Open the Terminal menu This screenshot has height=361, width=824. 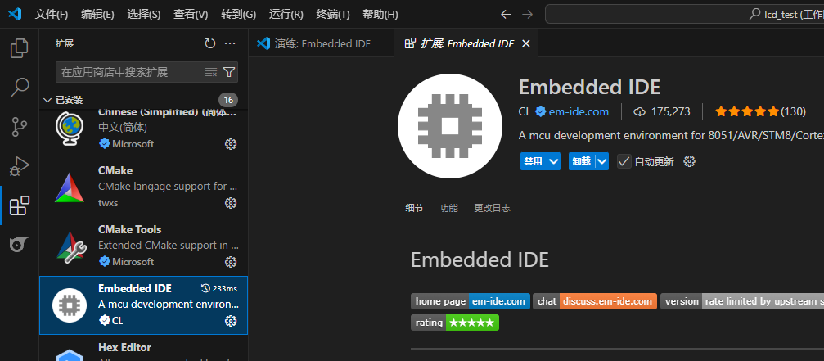pyautogui.click(x=333, y=14)
